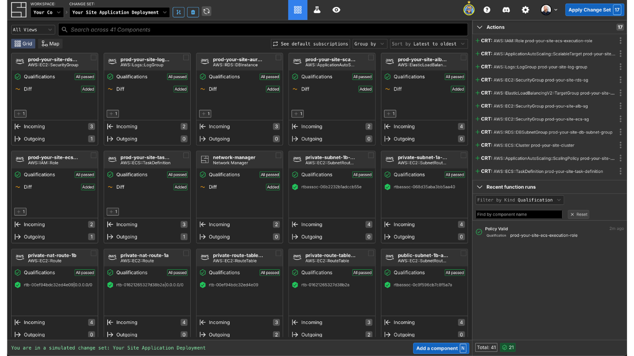
Task: Open the Sort by Latest to oldest control
Action: pyautogui.click(x=427, y=44)
